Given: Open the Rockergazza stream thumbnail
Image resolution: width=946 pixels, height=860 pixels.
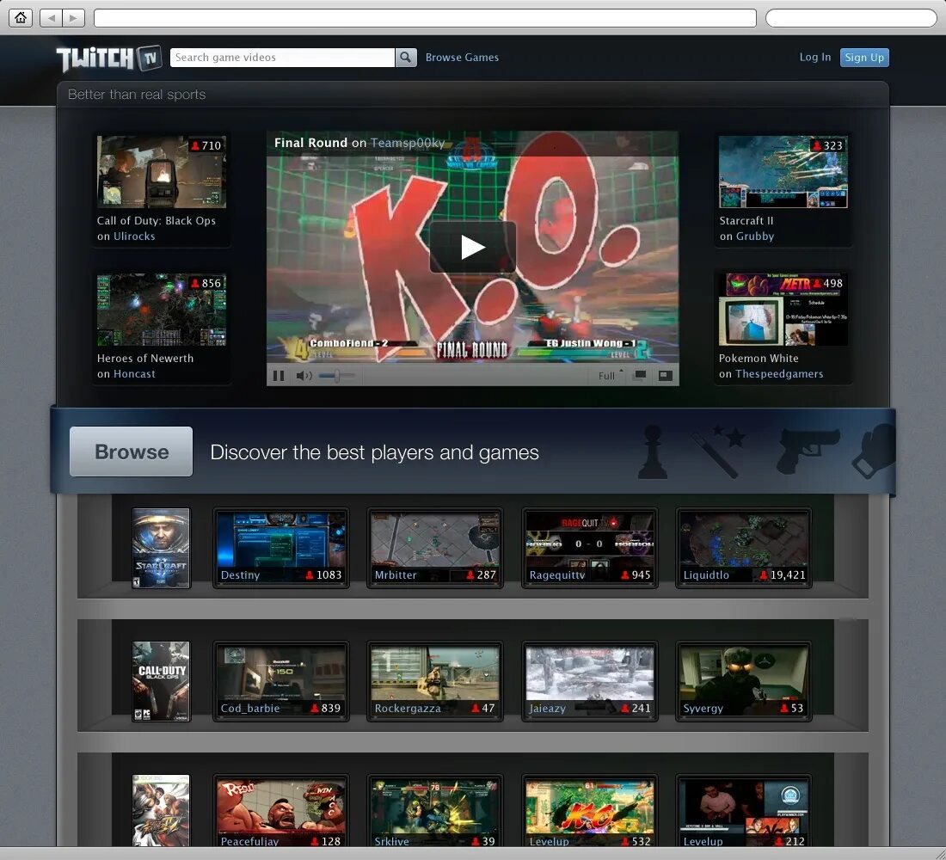Looking at the screenshot, I should [435, 681].
